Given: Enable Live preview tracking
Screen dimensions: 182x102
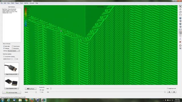Looking at the screenshot, I should pos(4,57).
